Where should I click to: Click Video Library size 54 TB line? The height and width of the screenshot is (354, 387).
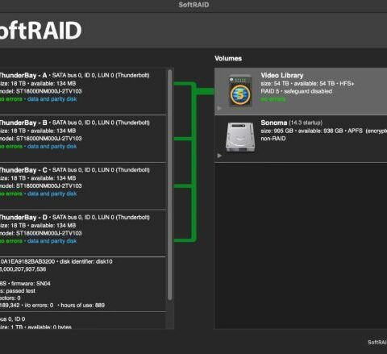pyautogui.click(x=307, y=84)
